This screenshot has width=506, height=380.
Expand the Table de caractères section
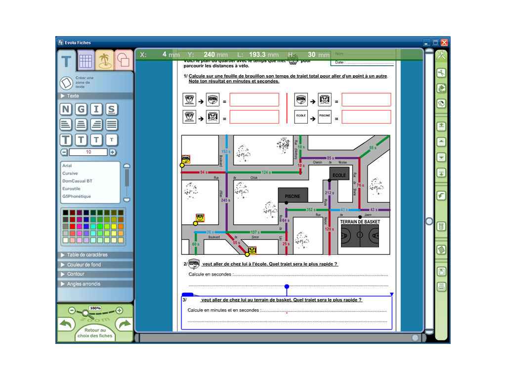(x=87, y=255)
